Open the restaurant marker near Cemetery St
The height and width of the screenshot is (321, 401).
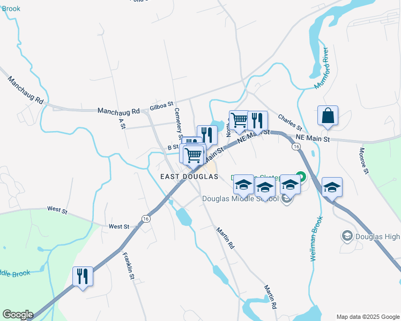(x=207, y=137)
